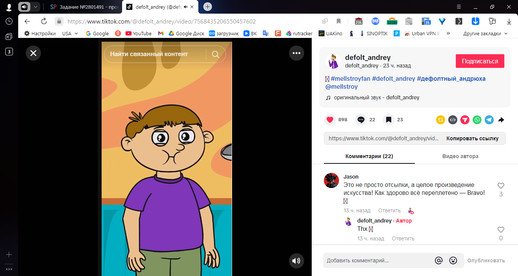Switch to the Комментарии (22) tab
518x276 pixels.
point(369,156)
